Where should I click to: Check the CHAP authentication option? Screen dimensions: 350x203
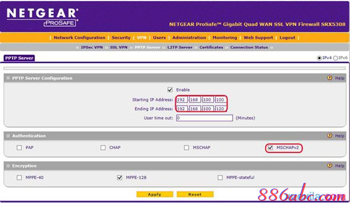[x=103, y=148]
